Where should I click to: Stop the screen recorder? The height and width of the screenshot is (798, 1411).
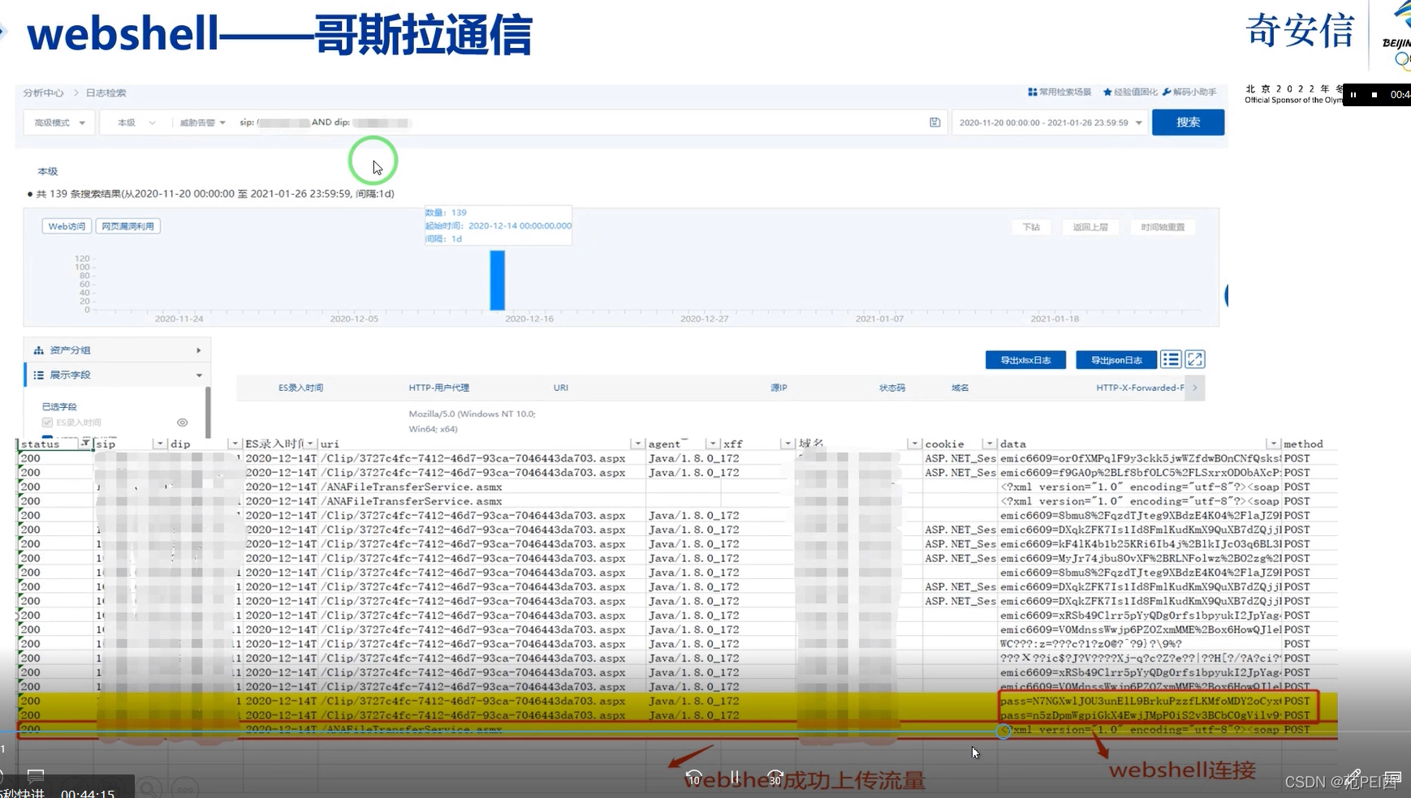pyautogui.click(x=1374, y=95)
